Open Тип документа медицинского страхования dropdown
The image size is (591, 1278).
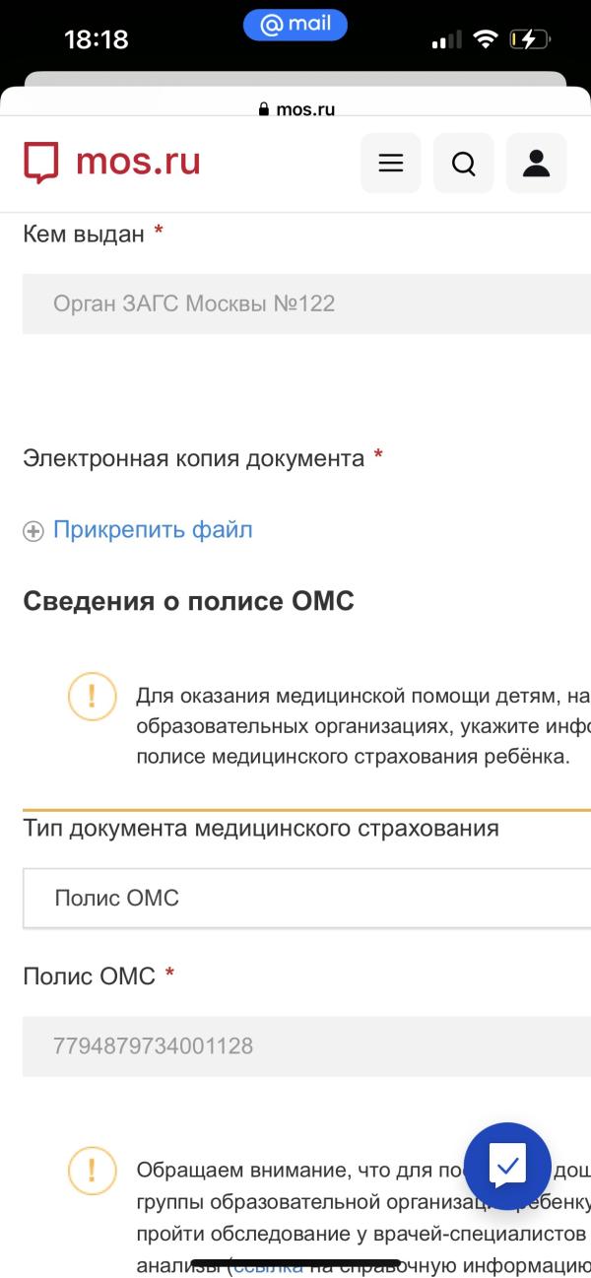[x=306, y=898]
